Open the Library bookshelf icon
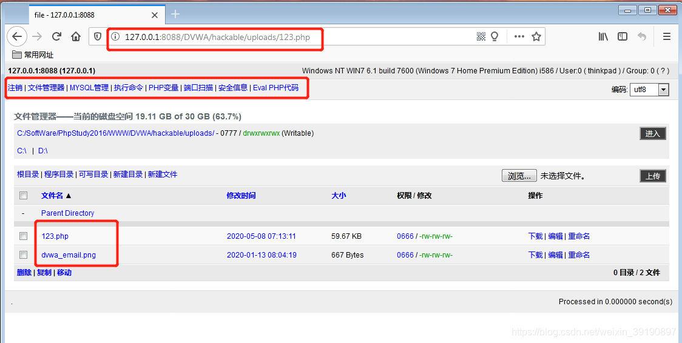Screen dimensions: 682x343 click(x=603, y=36)
